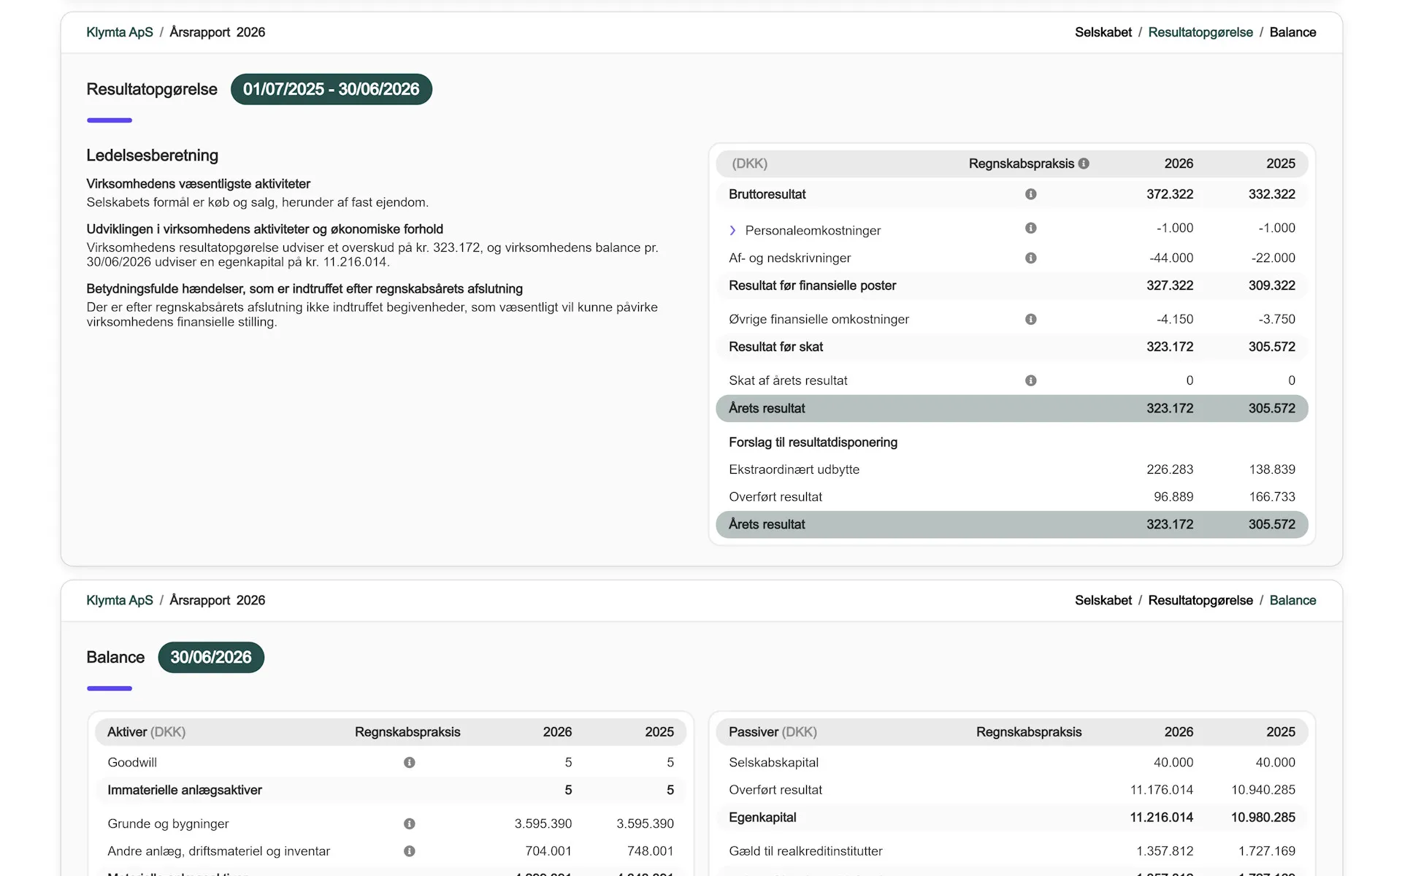The image size is (1402, 876).
Task: Expand the Personaleomkostninger row chevron
Action: point(732,231)
